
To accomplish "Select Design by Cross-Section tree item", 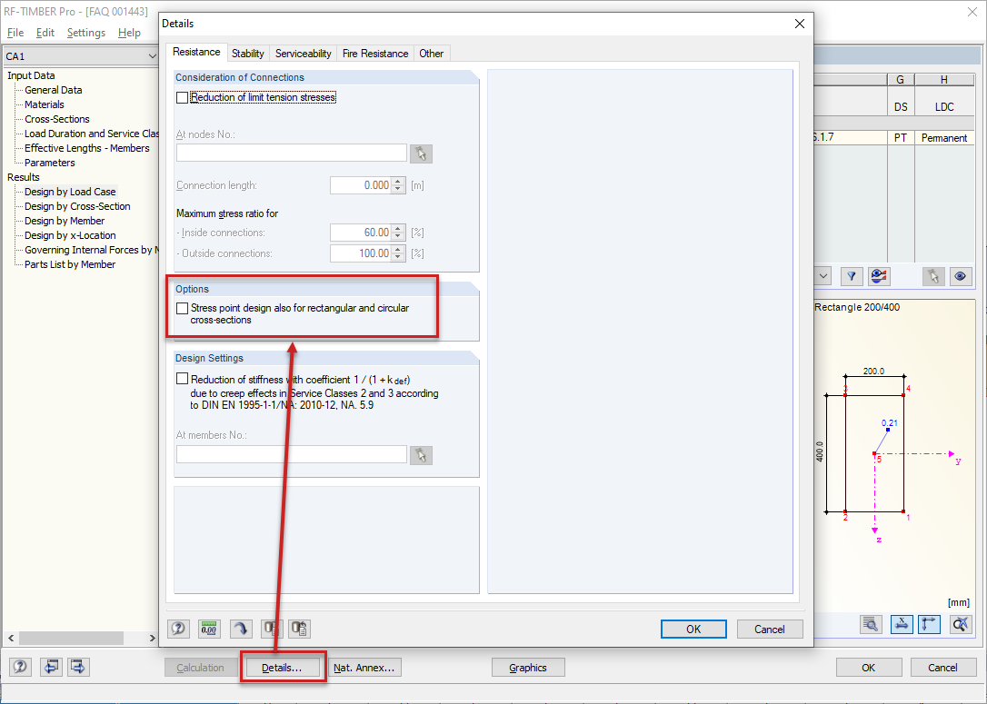I will click(x=77, y=206).
